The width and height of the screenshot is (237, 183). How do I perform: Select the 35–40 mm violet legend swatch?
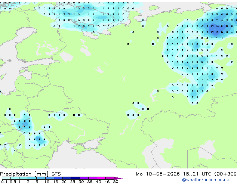coord(93,178)
